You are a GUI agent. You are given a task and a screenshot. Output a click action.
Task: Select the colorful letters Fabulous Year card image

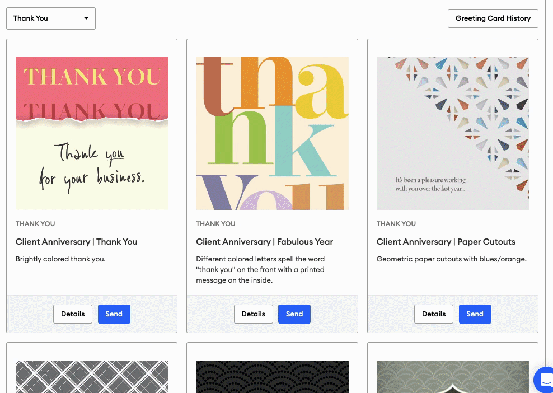point(272,133)
